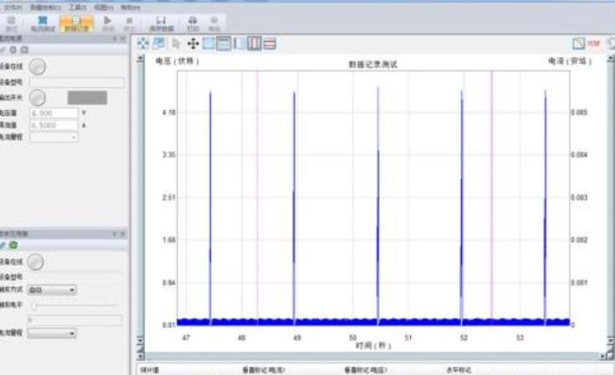Open the 工具 menu
Image resolution: width=615 pixels, height=375 pixels.
click(77, 7)
